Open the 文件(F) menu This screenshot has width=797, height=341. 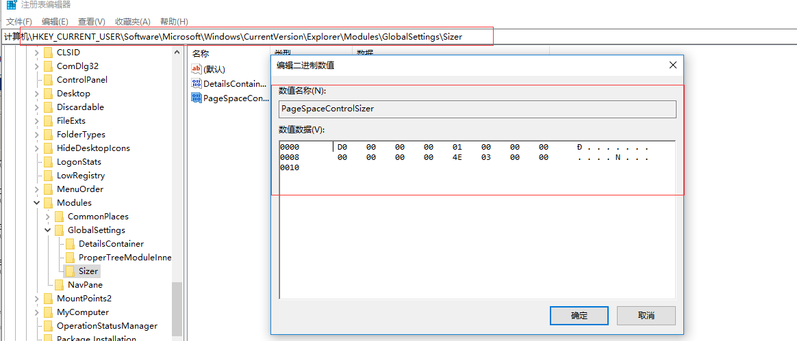click(x=18, y=22)
